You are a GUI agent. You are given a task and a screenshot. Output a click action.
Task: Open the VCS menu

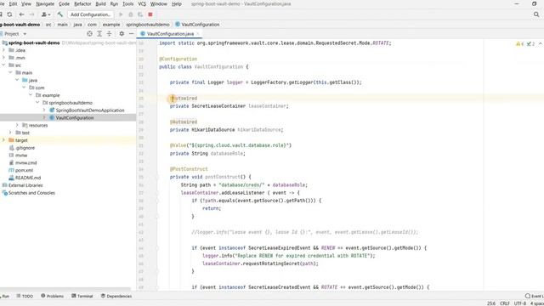142,3
